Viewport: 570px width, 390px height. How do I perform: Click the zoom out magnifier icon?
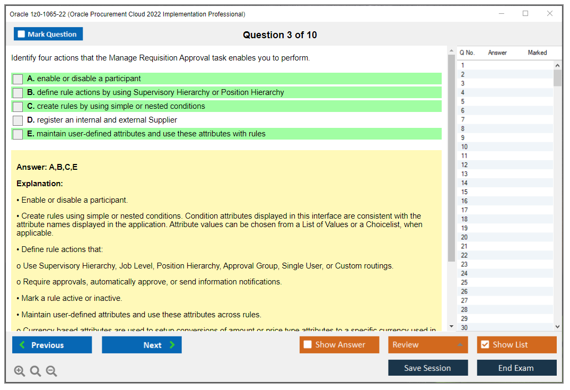click(x=51, y=371)
